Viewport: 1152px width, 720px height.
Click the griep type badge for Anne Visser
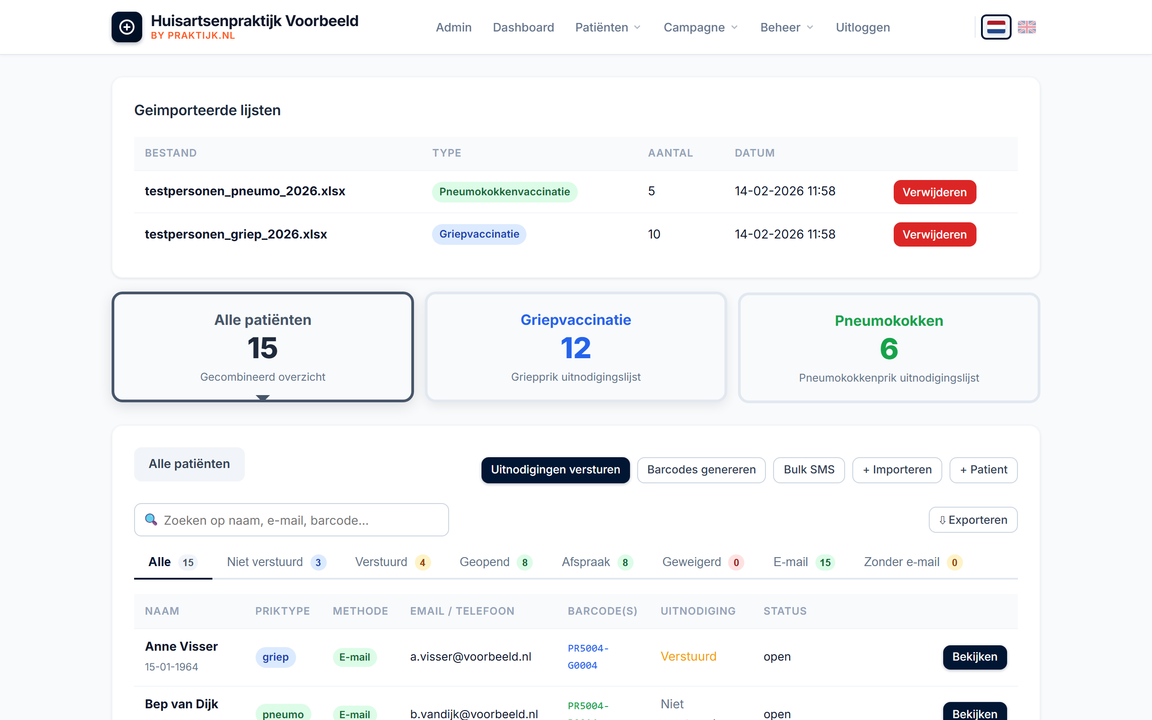point(275,657)
